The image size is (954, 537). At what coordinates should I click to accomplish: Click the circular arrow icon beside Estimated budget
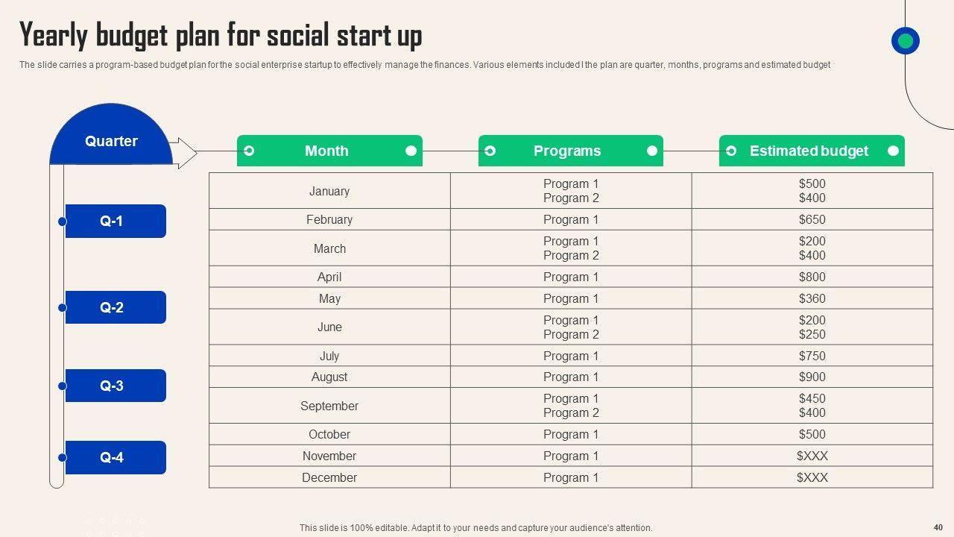(x=731, y=151)
